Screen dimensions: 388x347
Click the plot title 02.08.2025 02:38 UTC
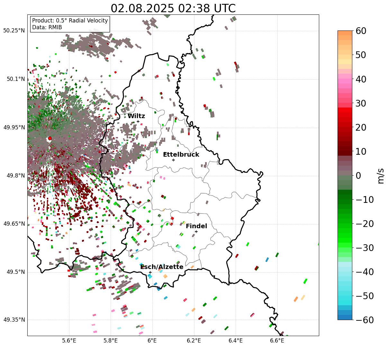click(x=173, y=8)
